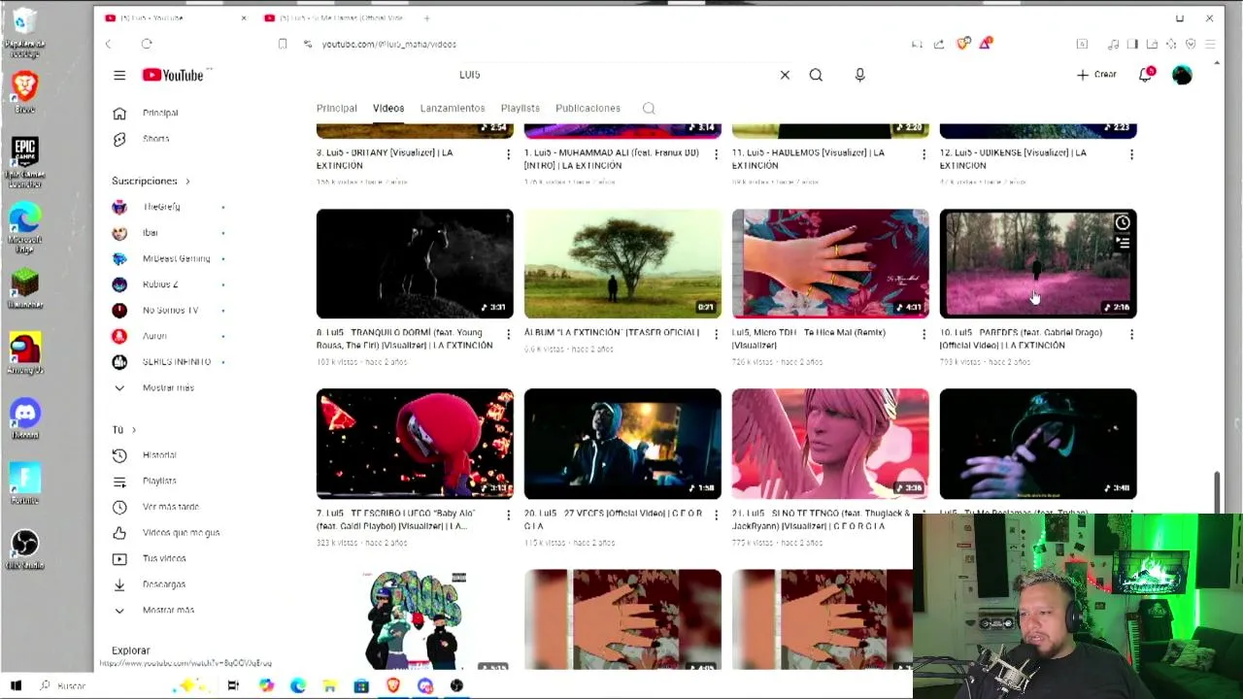Open new browser tab plus button
This screenshot has width=1243, height=699.
click(x=426, y=17)
